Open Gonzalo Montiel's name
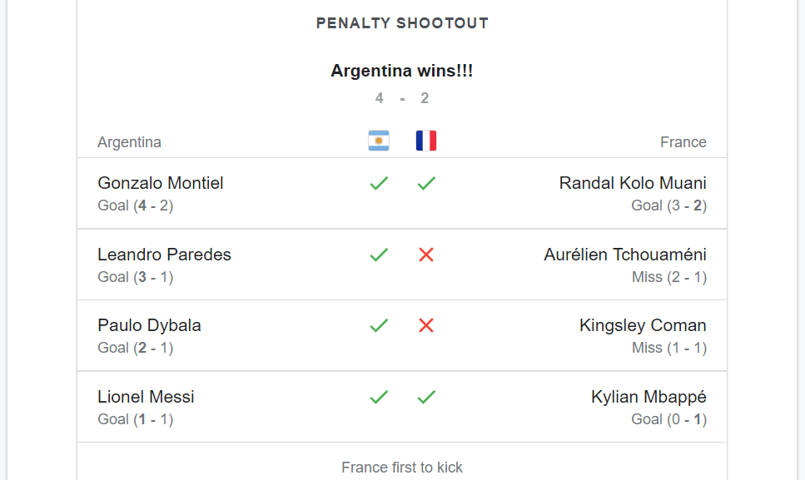Image resolution: width=805 pixels, height=480 pixels. (x=161, y=183)
